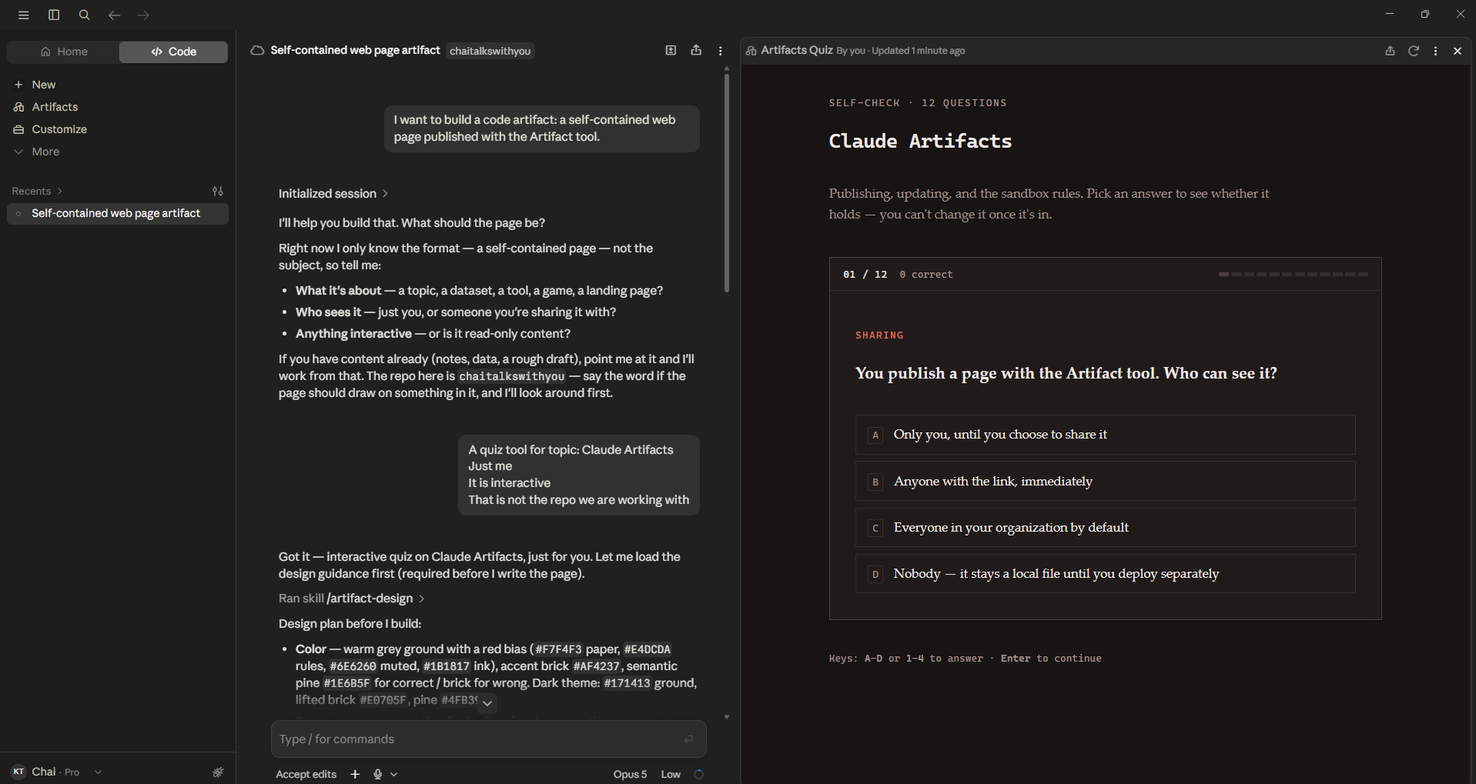Open the 'Accept edits' mode selector
The width and height of the screenshot is (1476, 784).
tap(306, 774)
